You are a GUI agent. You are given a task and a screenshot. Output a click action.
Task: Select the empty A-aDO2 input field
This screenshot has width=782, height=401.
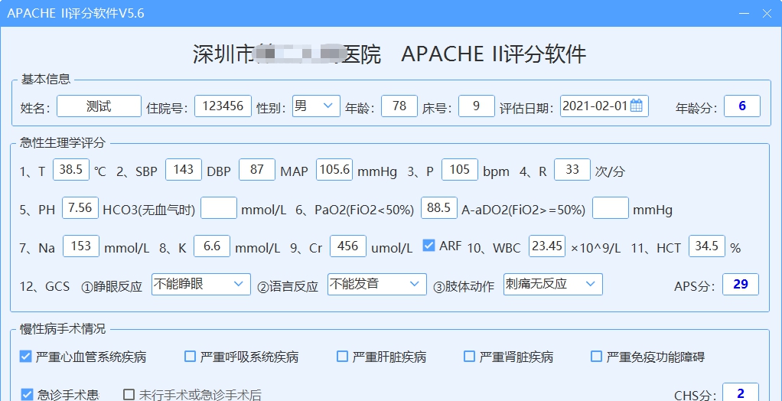(611, 208)
